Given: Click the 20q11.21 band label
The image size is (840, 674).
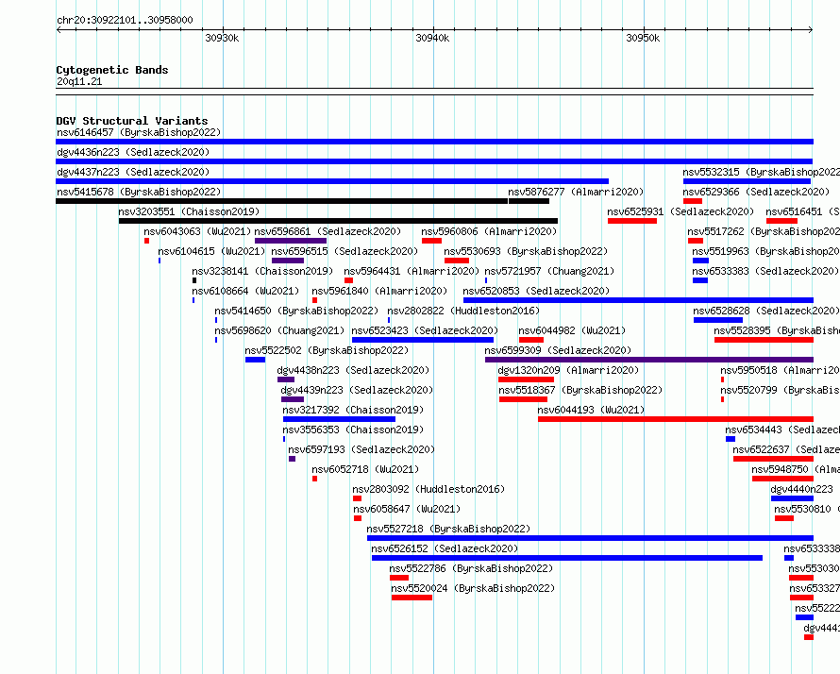Looking at the screenshot, I should [79, 81].
